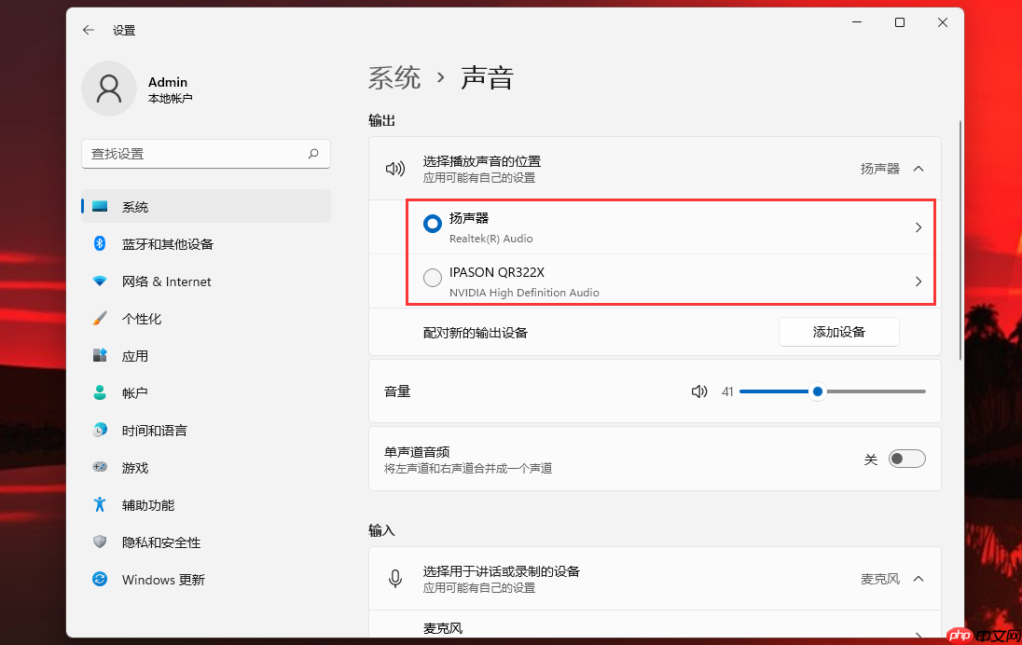Click the 个性化 brush icon

click(100, 318)
